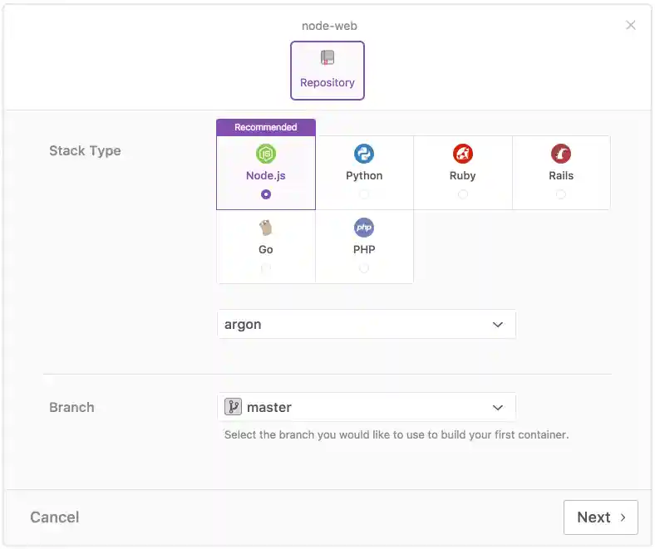
Task: Expand the master branch dropdown
Action: point(366,407)
